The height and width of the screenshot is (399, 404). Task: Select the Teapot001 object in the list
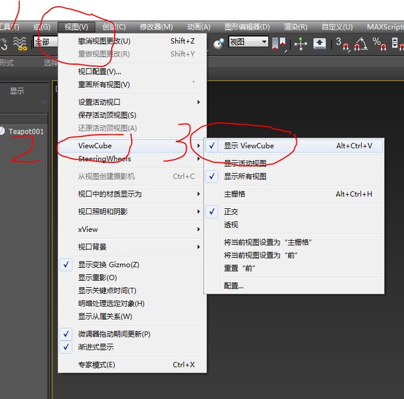[x=26, y=132]
